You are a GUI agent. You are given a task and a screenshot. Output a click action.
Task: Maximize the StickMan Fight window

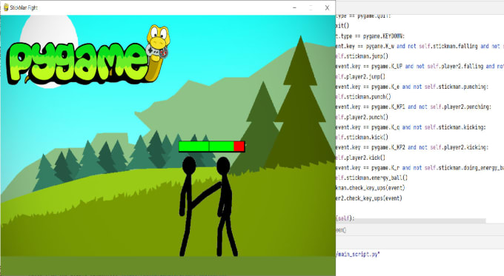click(x=311, y=7)
